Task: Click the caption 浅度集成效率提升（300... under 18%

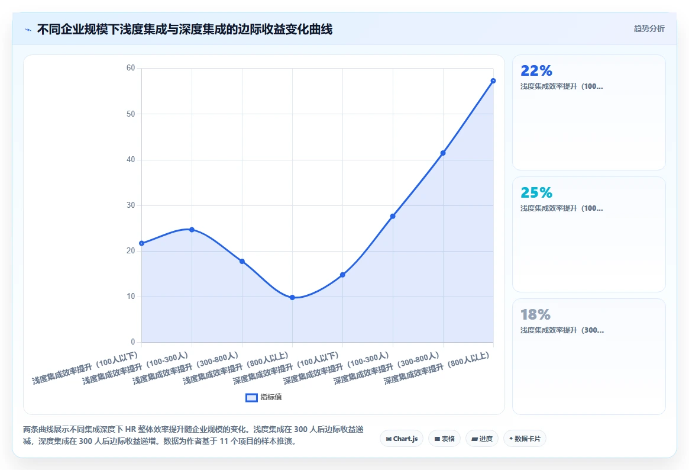Action: (562, 330)
